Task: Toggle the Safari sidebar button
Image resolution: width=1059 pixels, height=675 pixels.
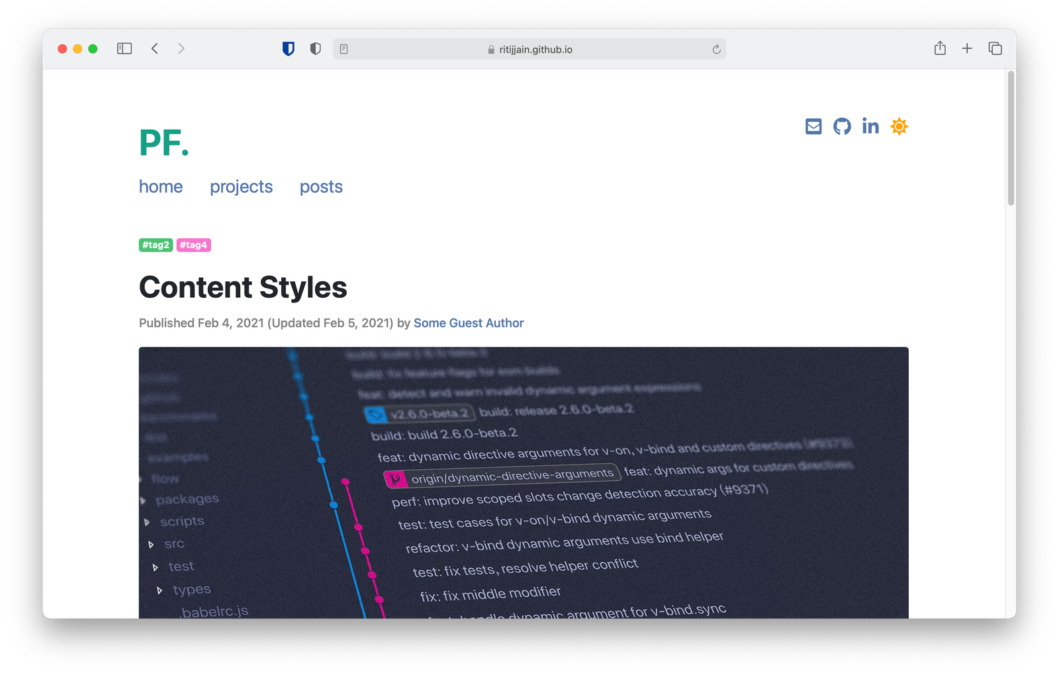Action: point(124,48)
